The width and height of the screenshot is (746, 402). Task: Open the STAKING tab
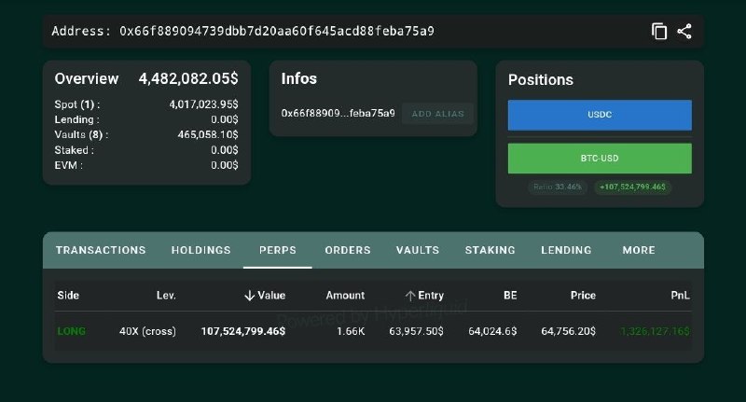pyautogui.click(x=490, y=250)
